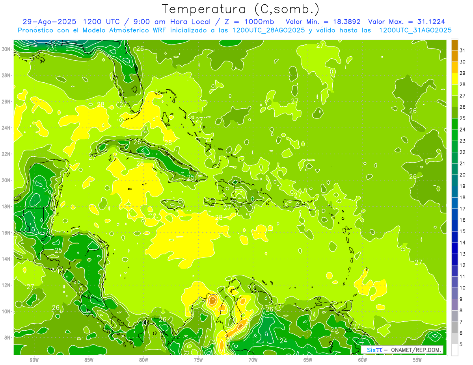This screenshot has width=473, height=365.
Task: Select the "Valor Max. = 31.1224" text
Action: (406, 22)
